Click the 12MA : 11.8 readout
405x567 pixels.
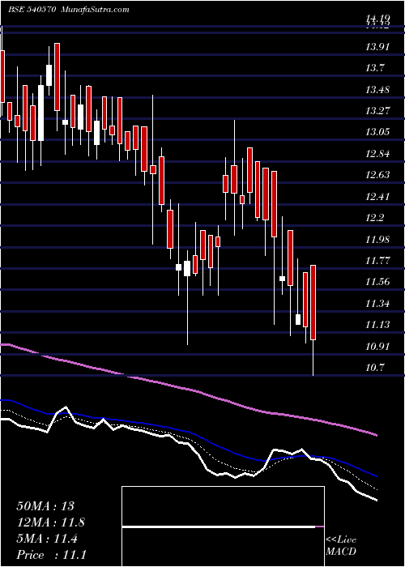coord(51,522)
